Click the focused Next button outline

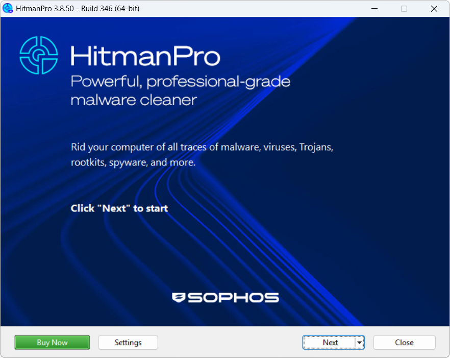[331, 342]
